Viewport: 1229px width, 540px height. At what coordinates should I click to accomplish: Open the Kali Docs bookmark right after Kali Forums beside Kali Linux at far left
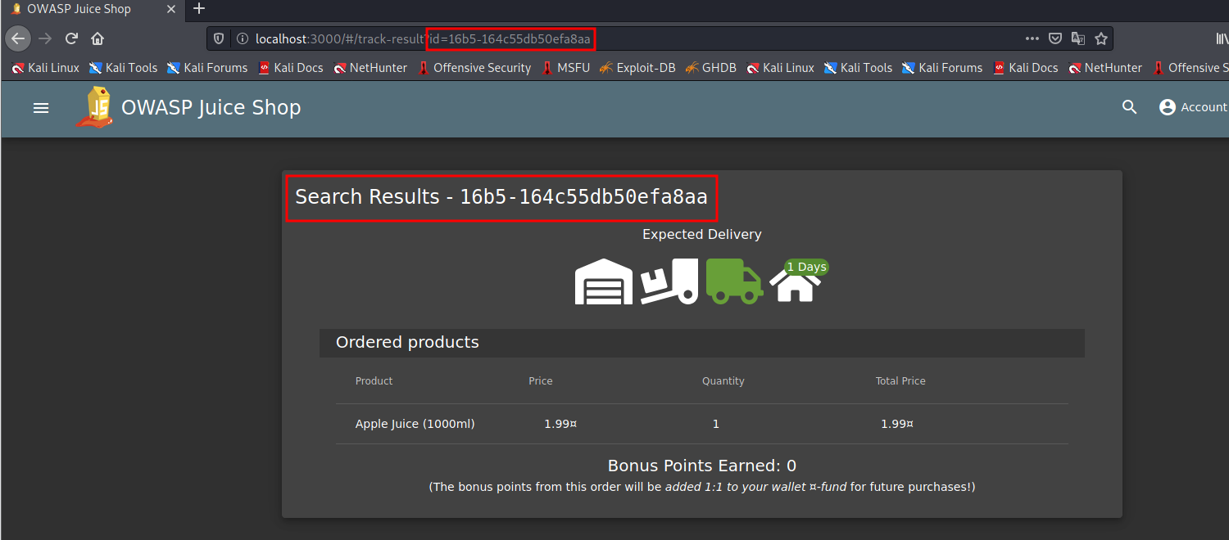point(291,68)
